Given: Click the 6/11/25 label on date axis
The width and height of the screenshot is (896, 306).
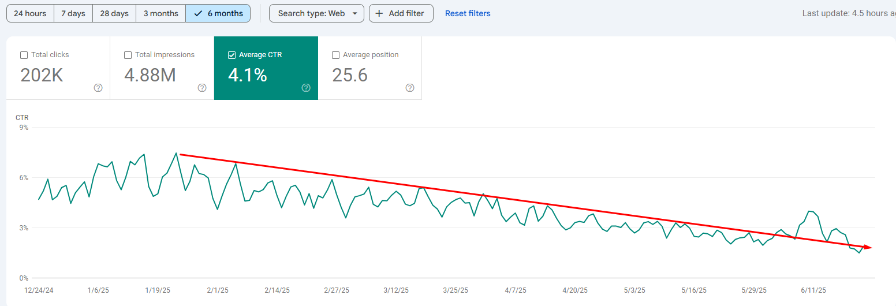Looking at the screenshot, I should 813,290.
